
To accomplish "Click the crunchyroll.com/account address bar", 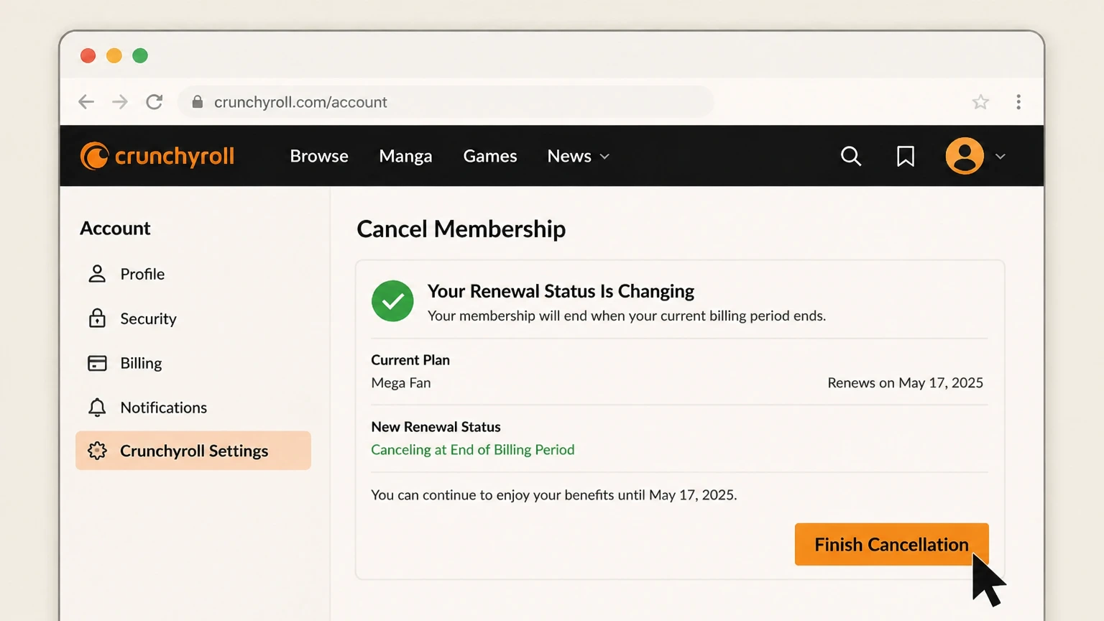I will 446,102.
